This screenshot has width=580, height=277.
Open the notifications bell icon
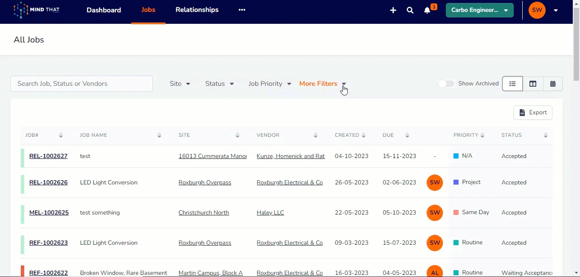pos(427,10)
